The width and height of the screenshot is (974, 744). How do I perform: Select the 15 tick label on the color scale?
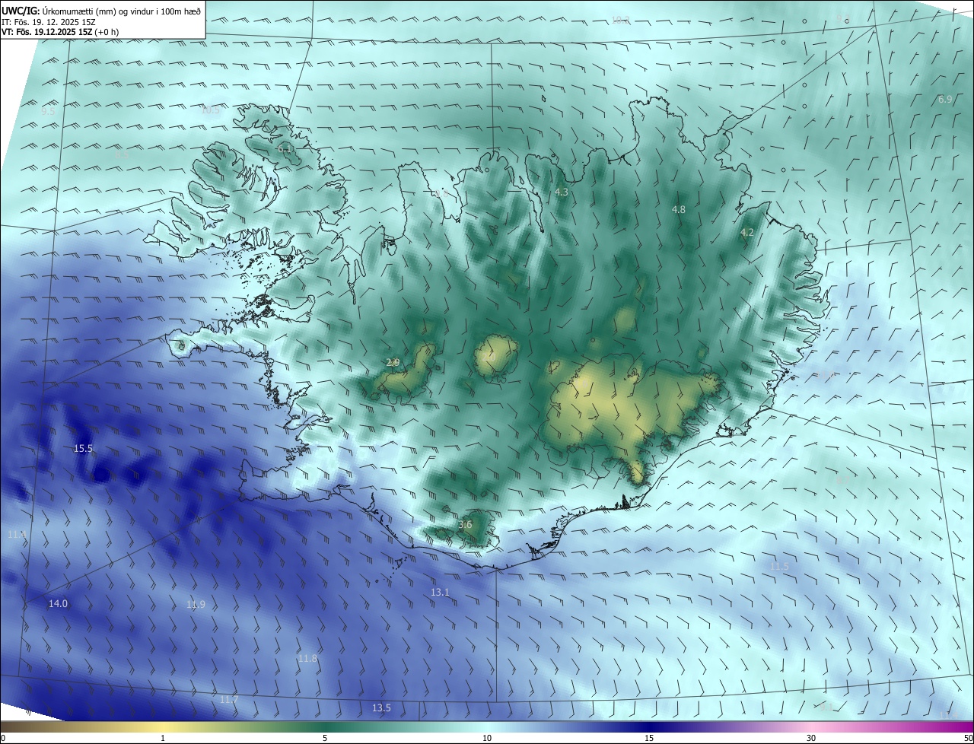point(649,738)
